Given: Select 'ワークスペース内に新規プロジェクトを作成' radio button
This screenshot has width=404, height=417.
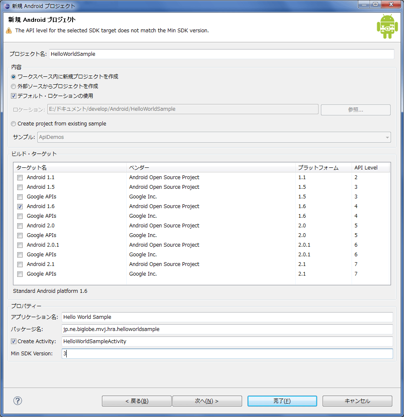Looking at the screenshot, I should pyautogui.click(x=13, y=77).
